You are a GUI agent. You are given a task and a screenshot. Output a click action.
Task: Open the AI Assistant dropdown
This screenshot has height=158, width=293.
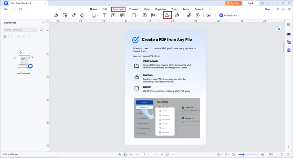229,15
